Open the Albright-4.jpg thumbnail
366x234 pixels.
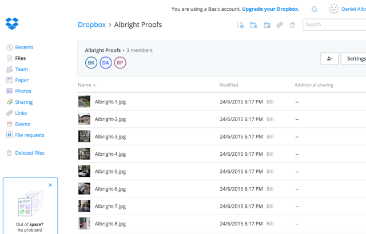pyautogui.click(x=84, y=154)
